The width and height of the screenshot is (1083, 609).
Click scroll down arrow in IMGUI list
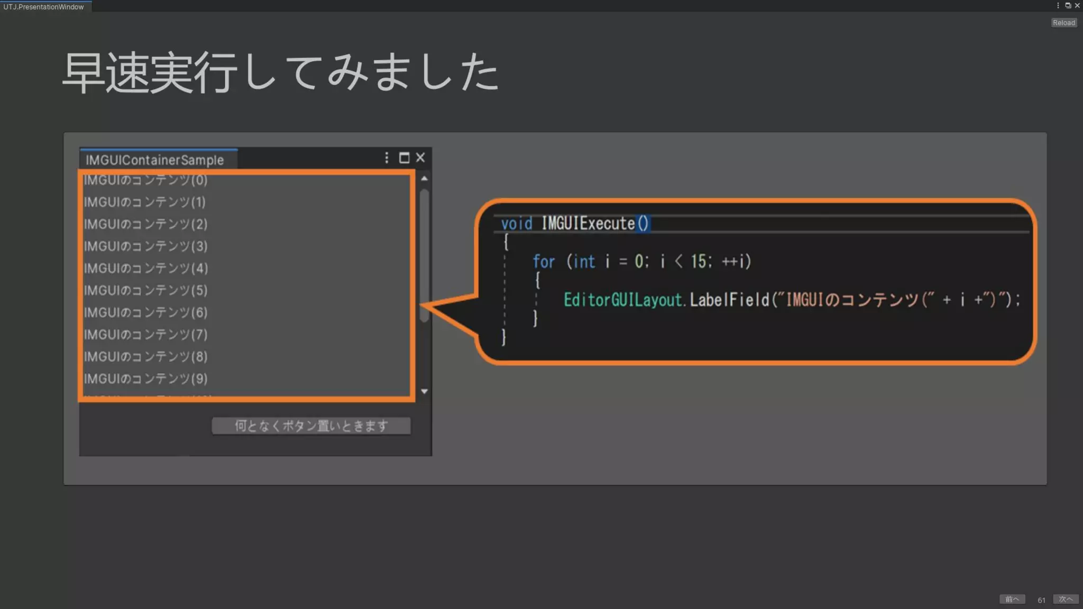(424, 392)
